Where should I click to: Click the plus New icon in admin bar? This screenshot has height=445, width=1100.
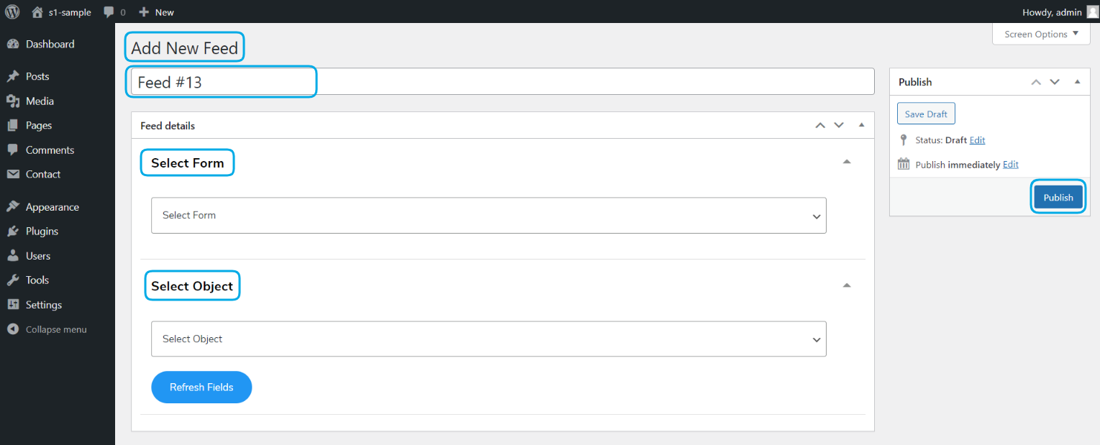pos(144,12)
